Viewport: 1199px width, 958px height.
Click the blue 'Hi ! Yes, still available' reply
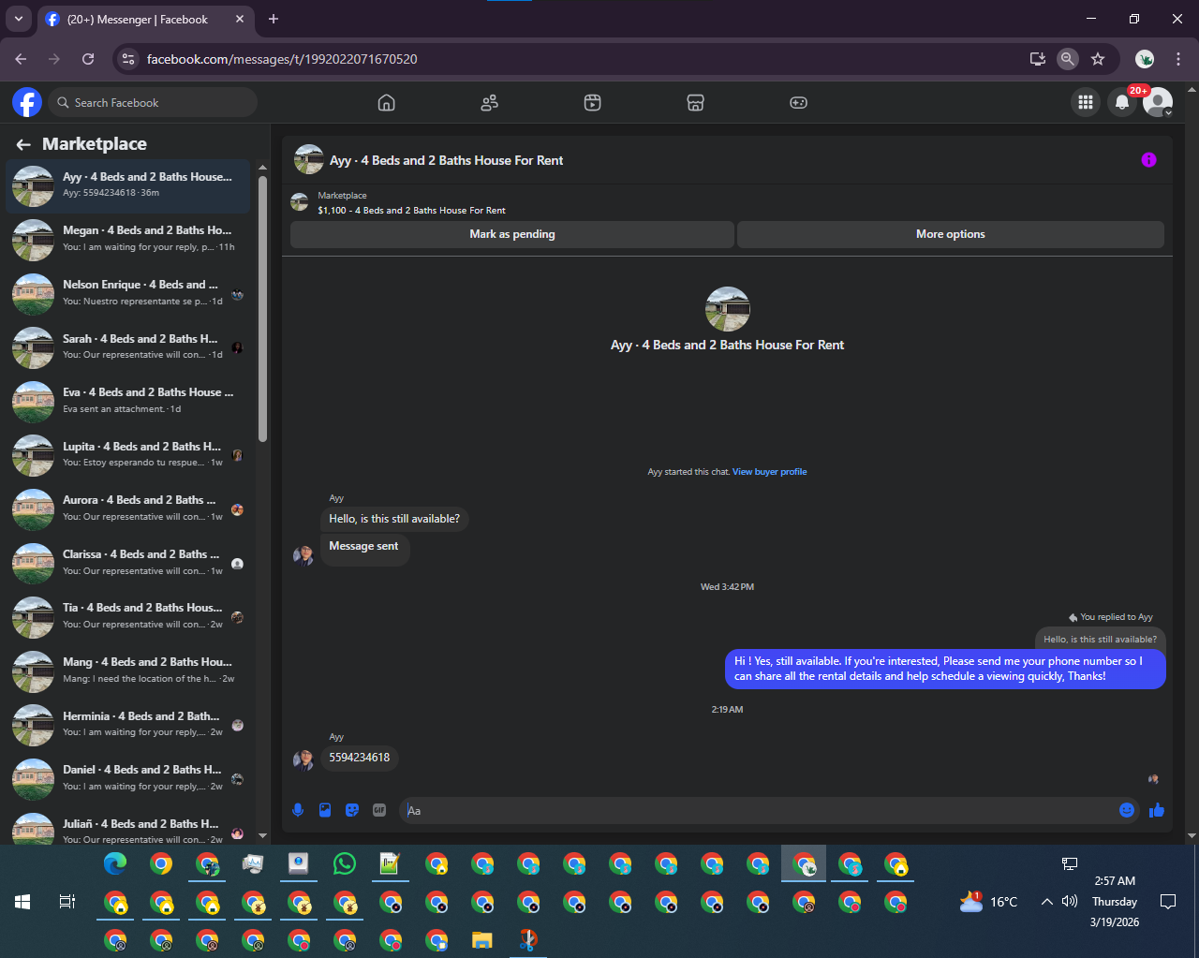pos(945,669)
